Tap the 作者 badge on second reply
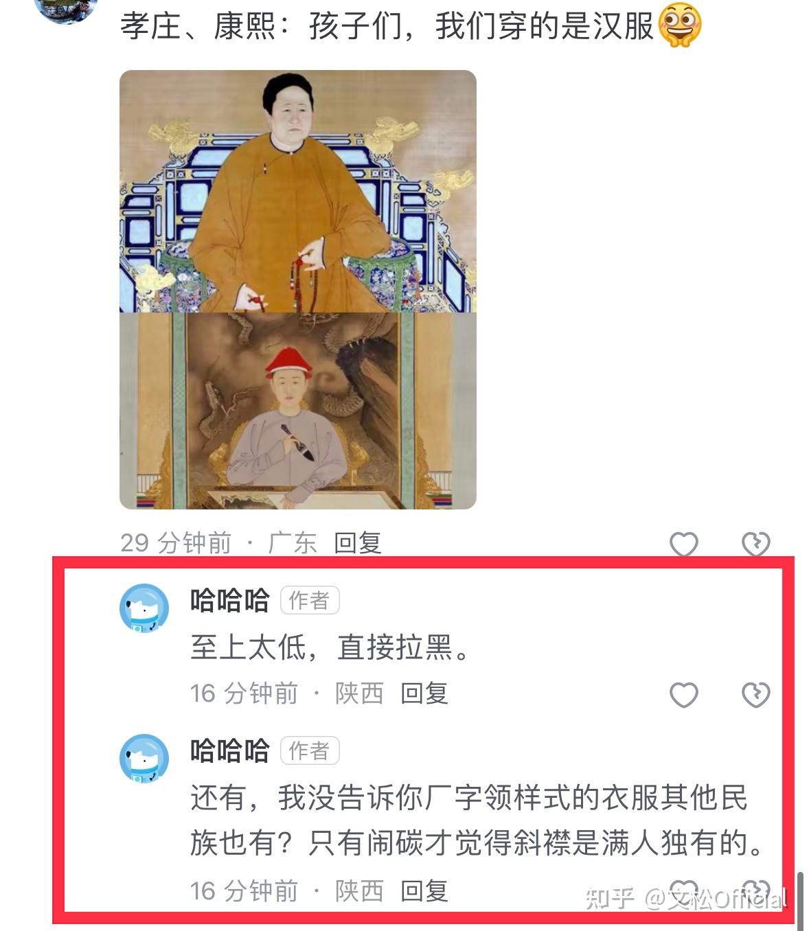The height and width of the screenshot is (931, 809). coord(310,751)
